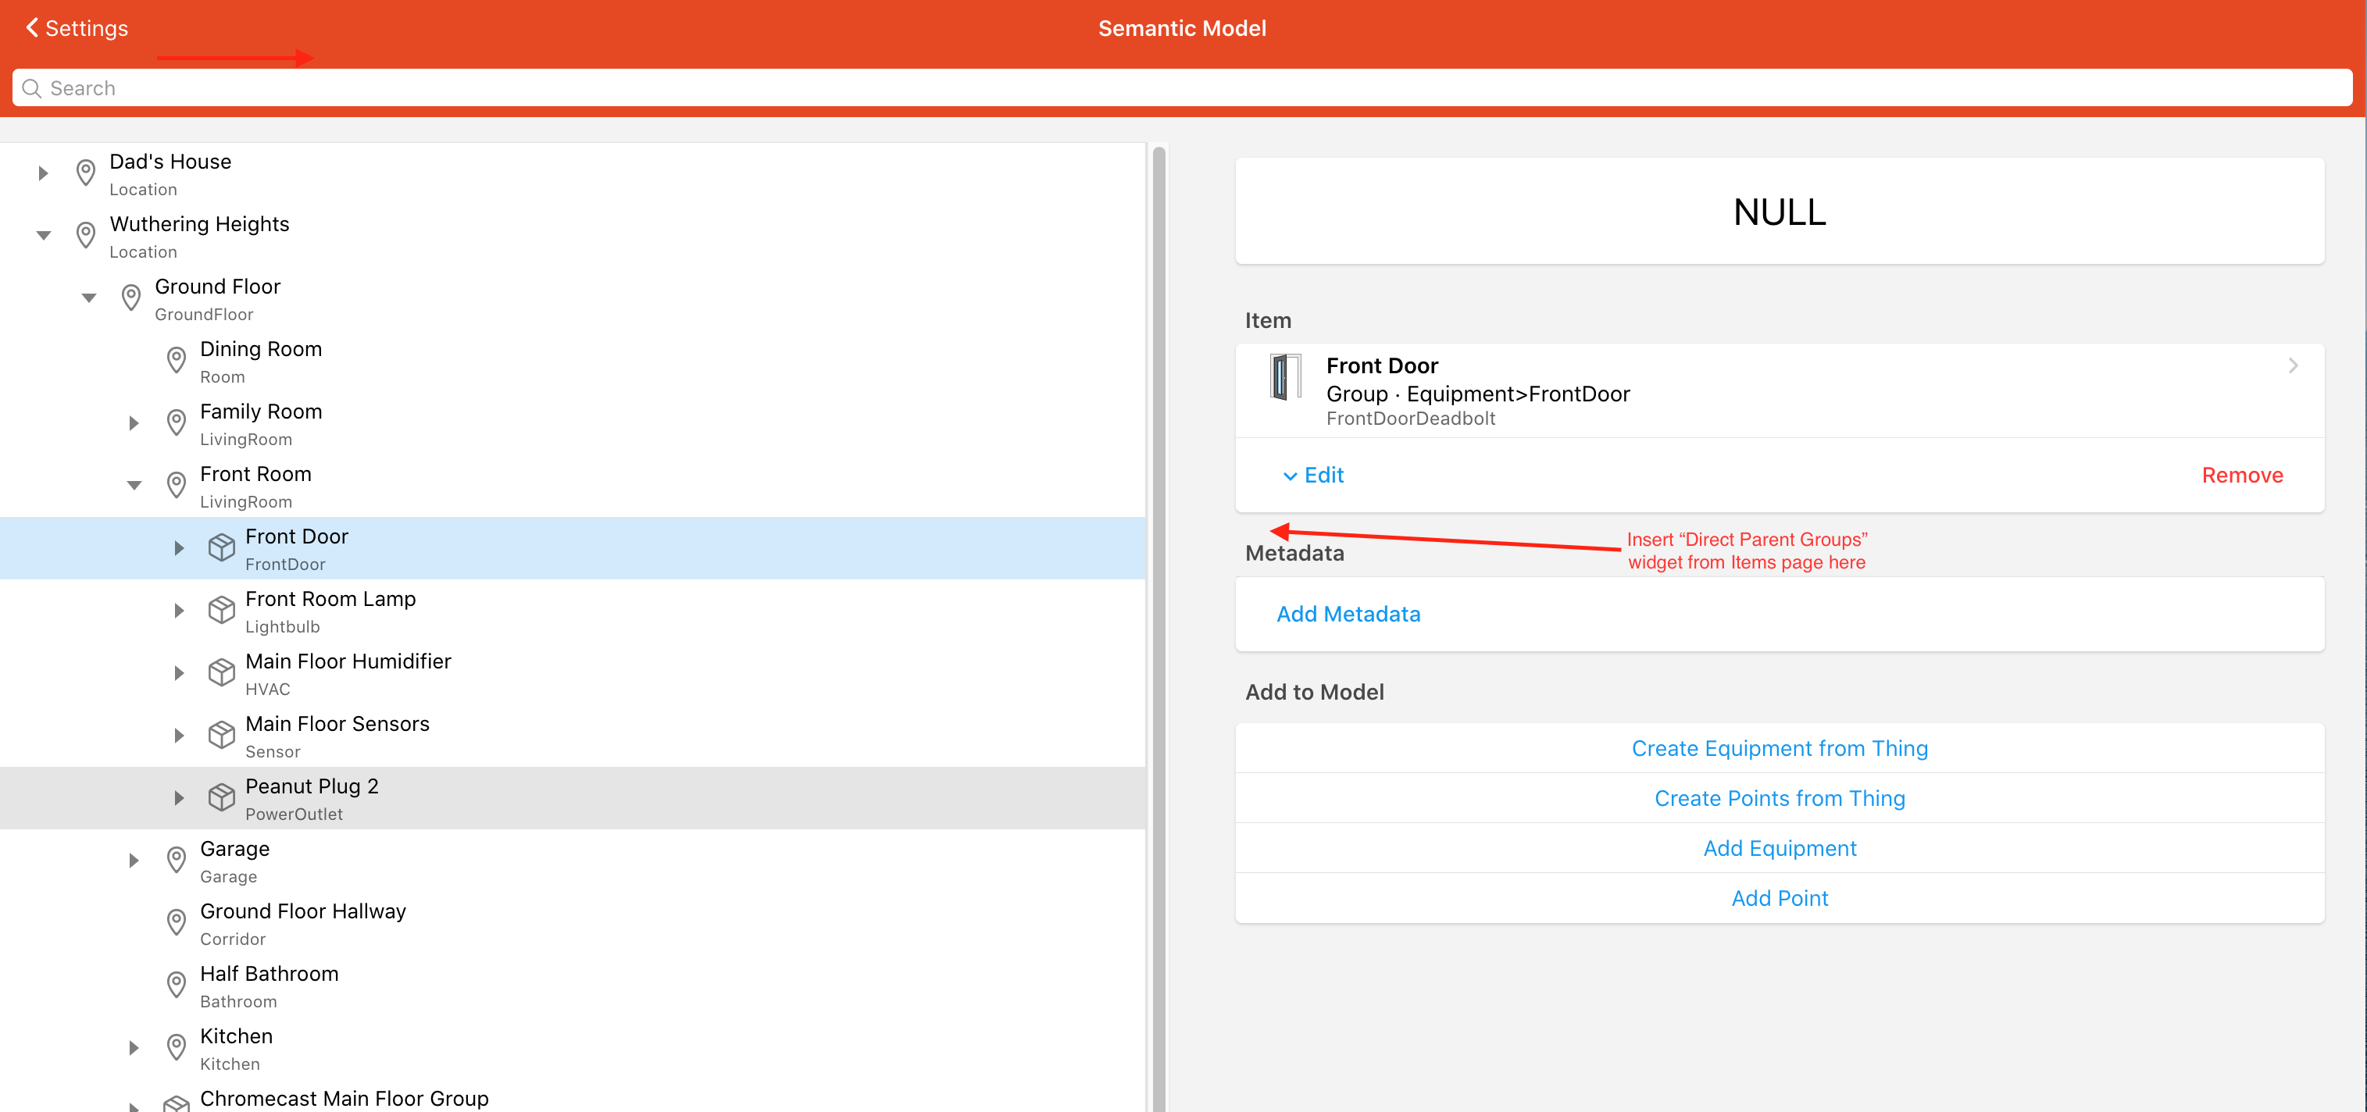This screenshot has width=2367, height=1112.
Task: Collapse the Wuthering Heights tree node
Action: 43,234
